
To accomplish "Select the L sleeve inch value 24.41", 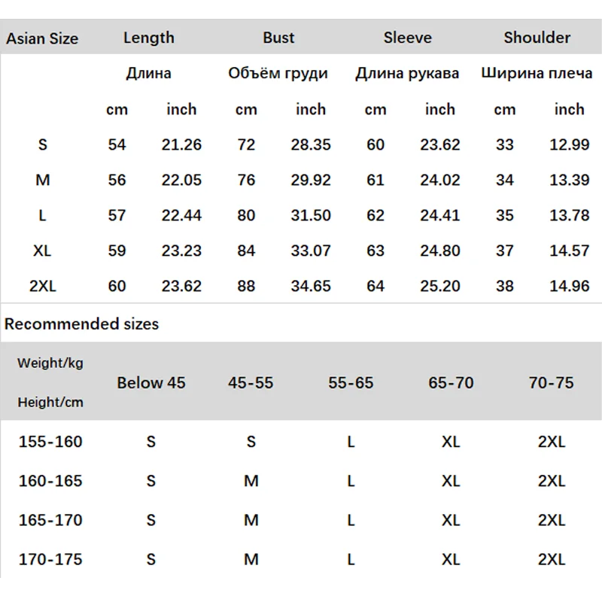I will pos(440,215).
